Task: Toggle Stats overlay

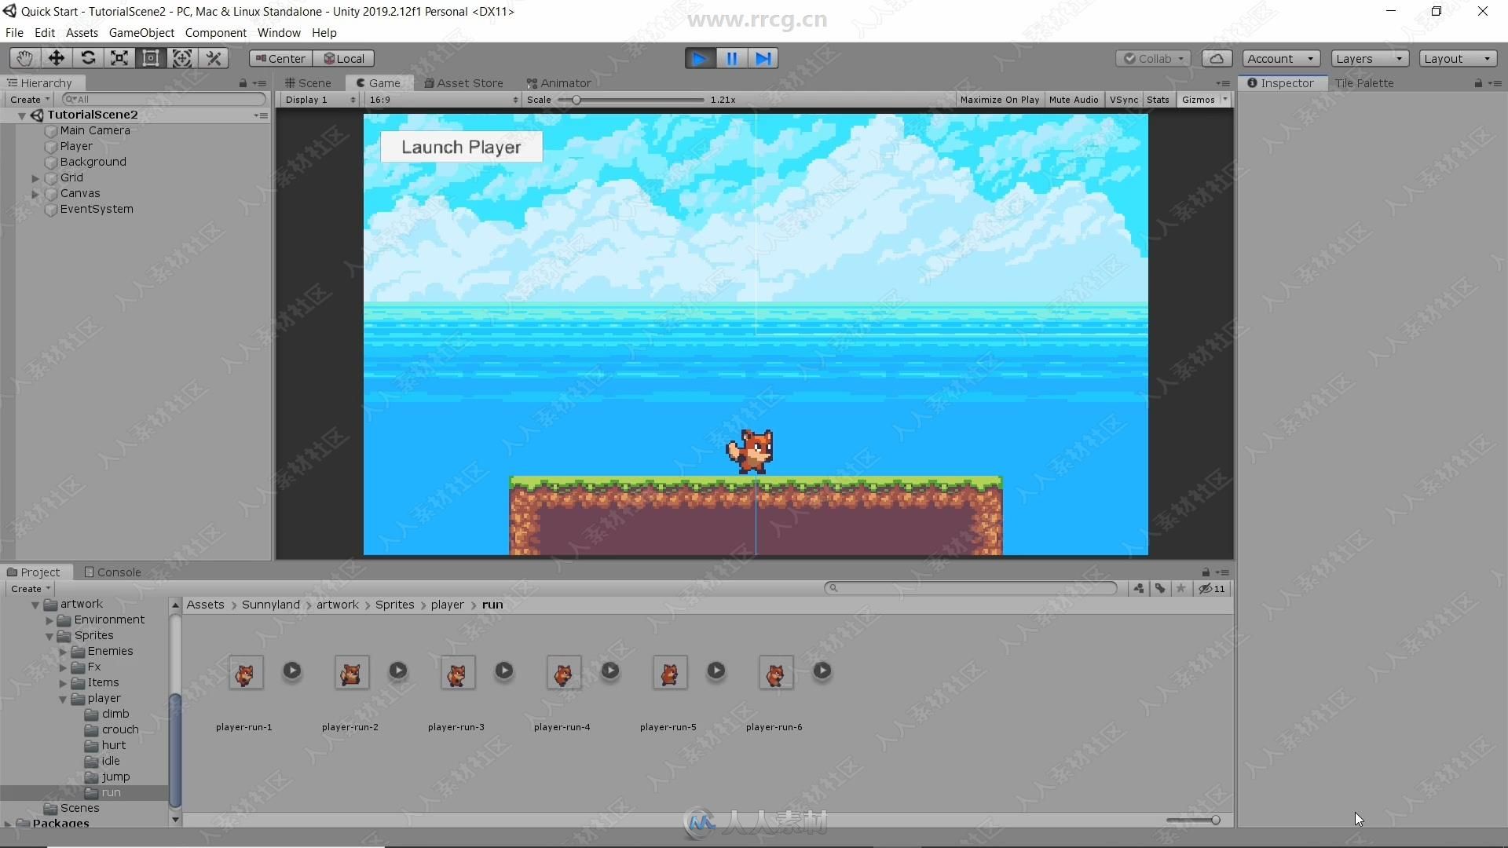Action: [1158, 100]
